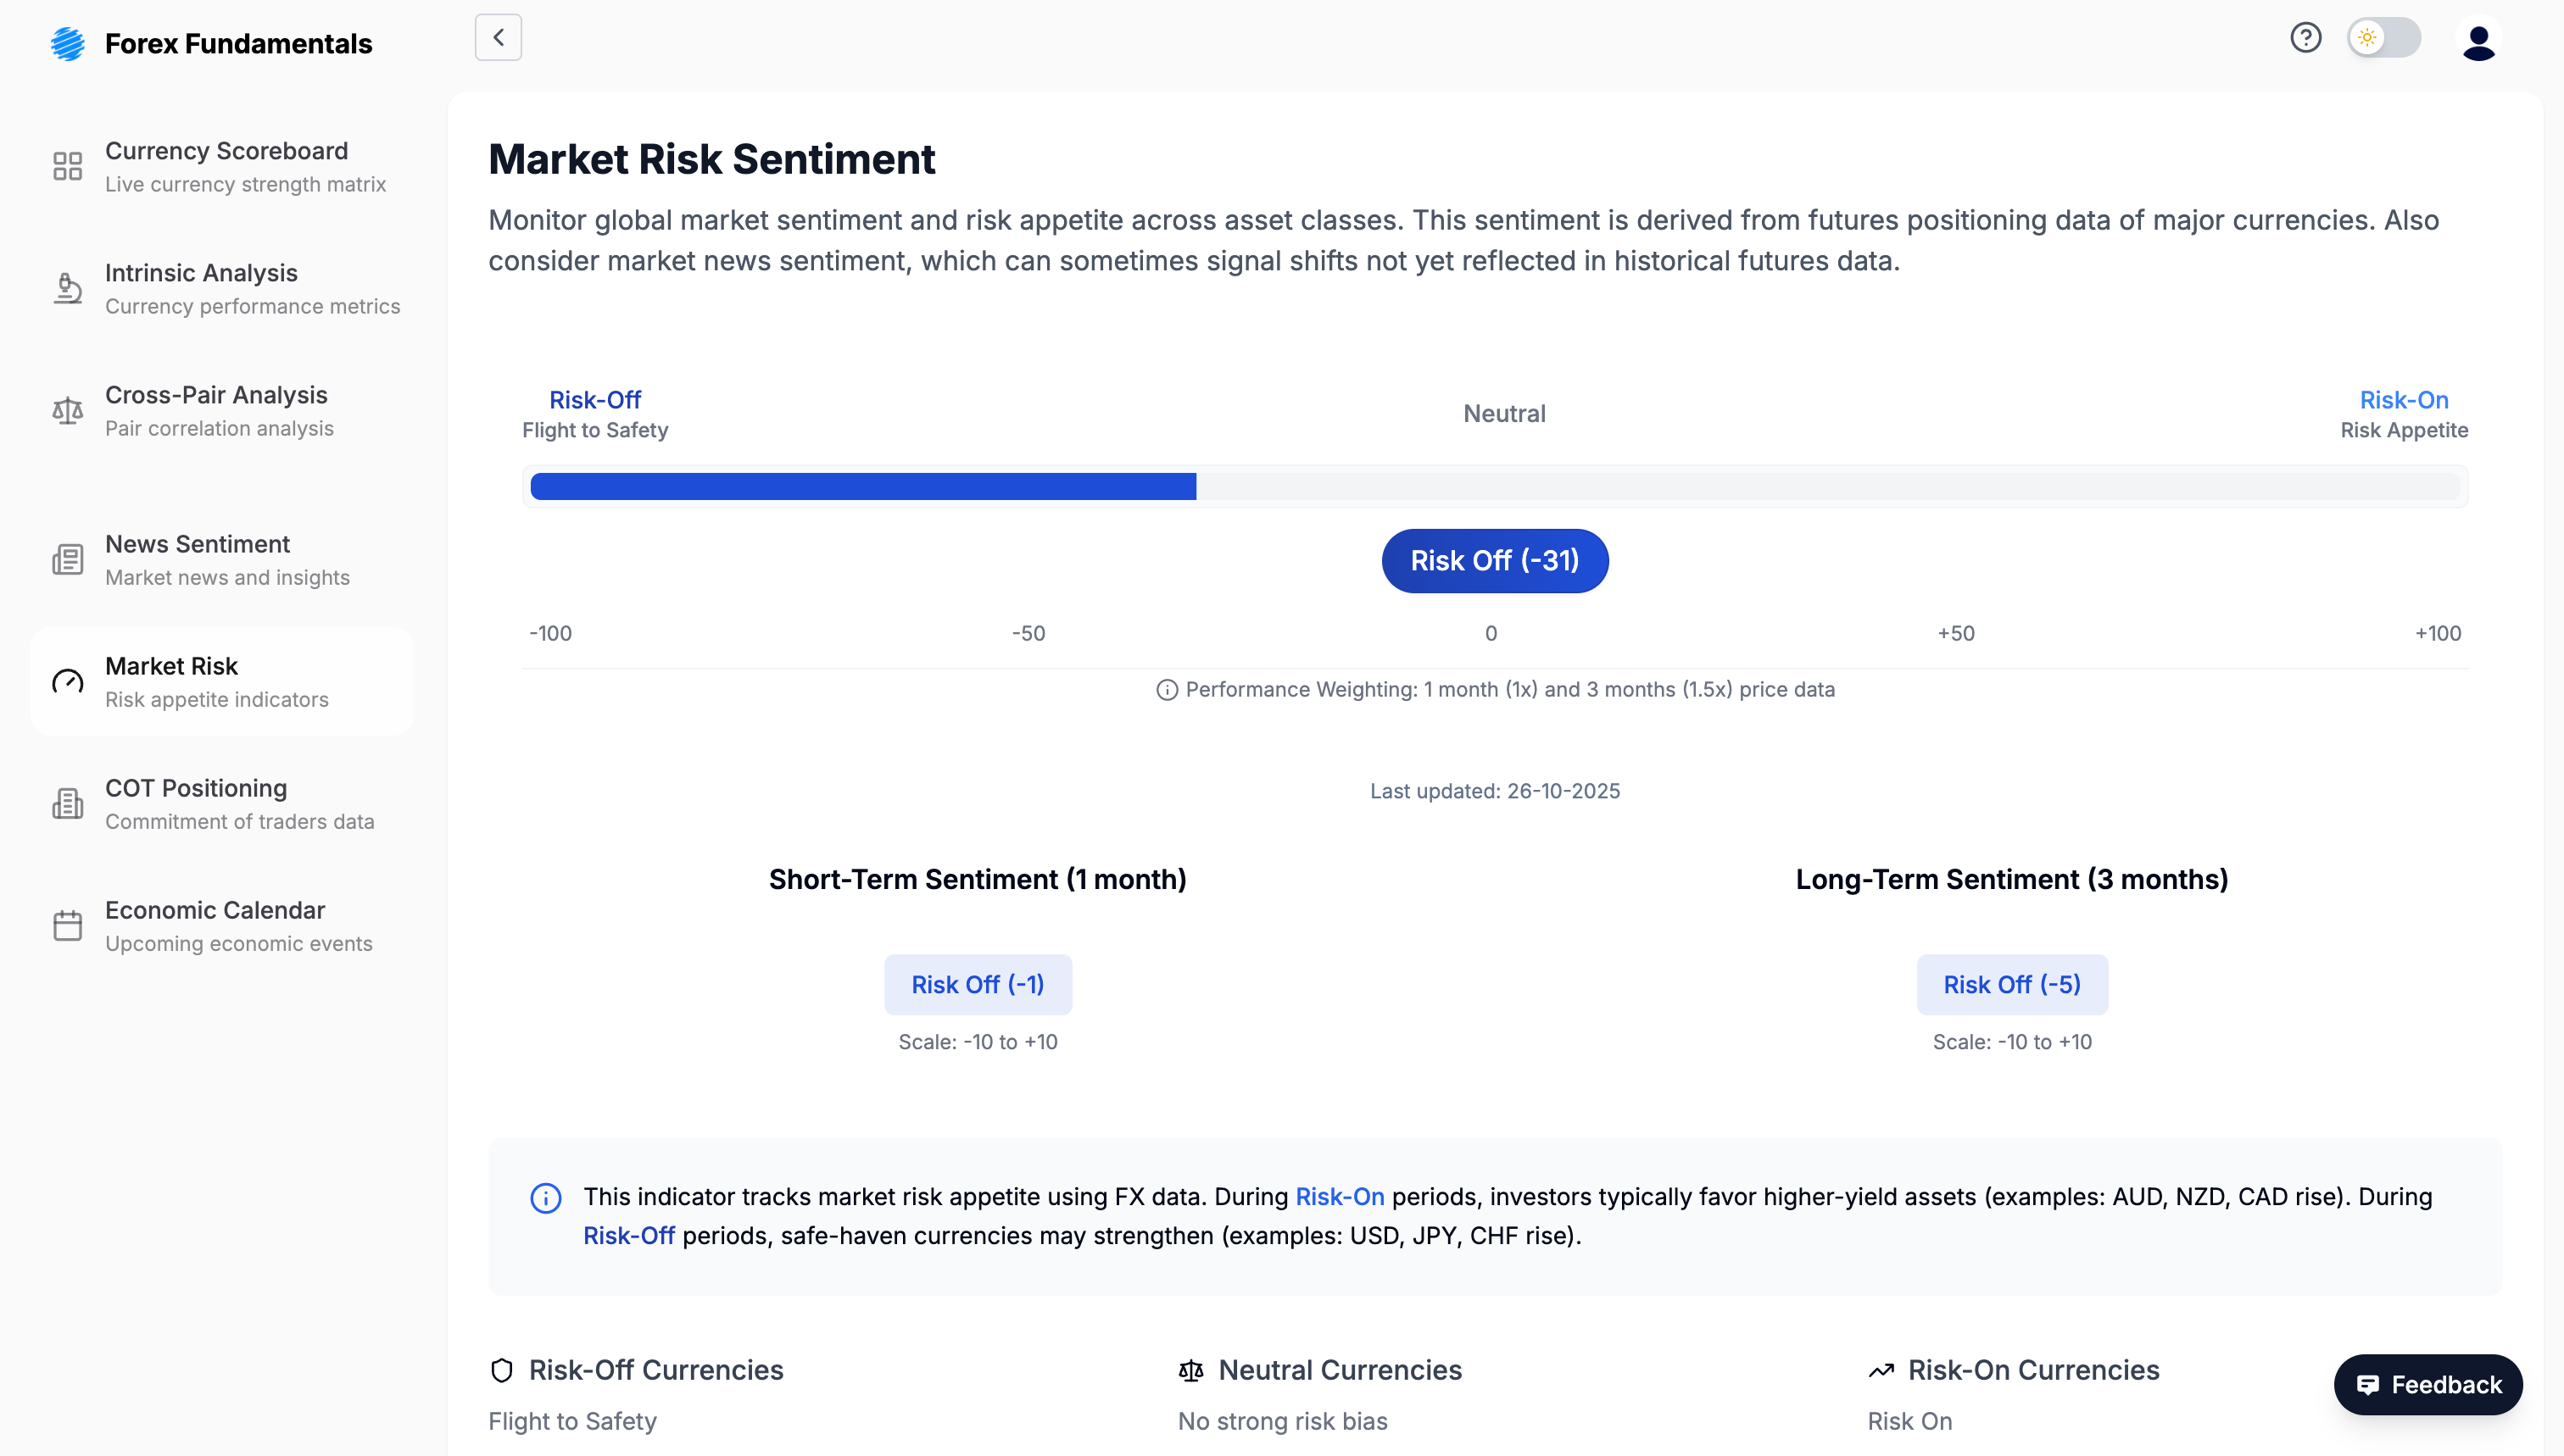Click the shield icon beside Risk-Off Currencies

(x=501, y=1370)
